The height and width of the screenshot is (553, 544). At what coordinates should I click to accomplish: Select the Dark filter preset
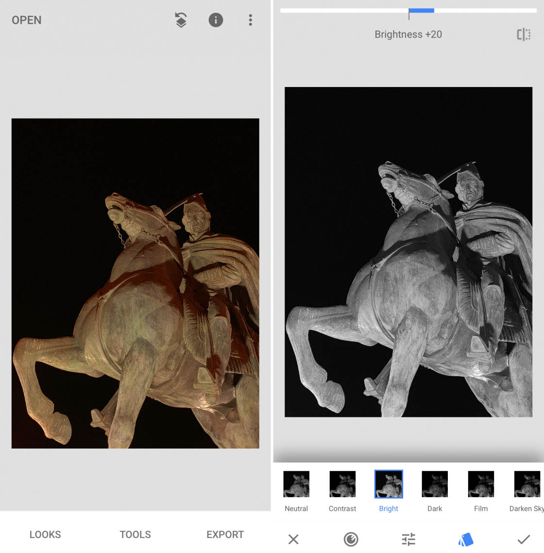click(435, 484)
